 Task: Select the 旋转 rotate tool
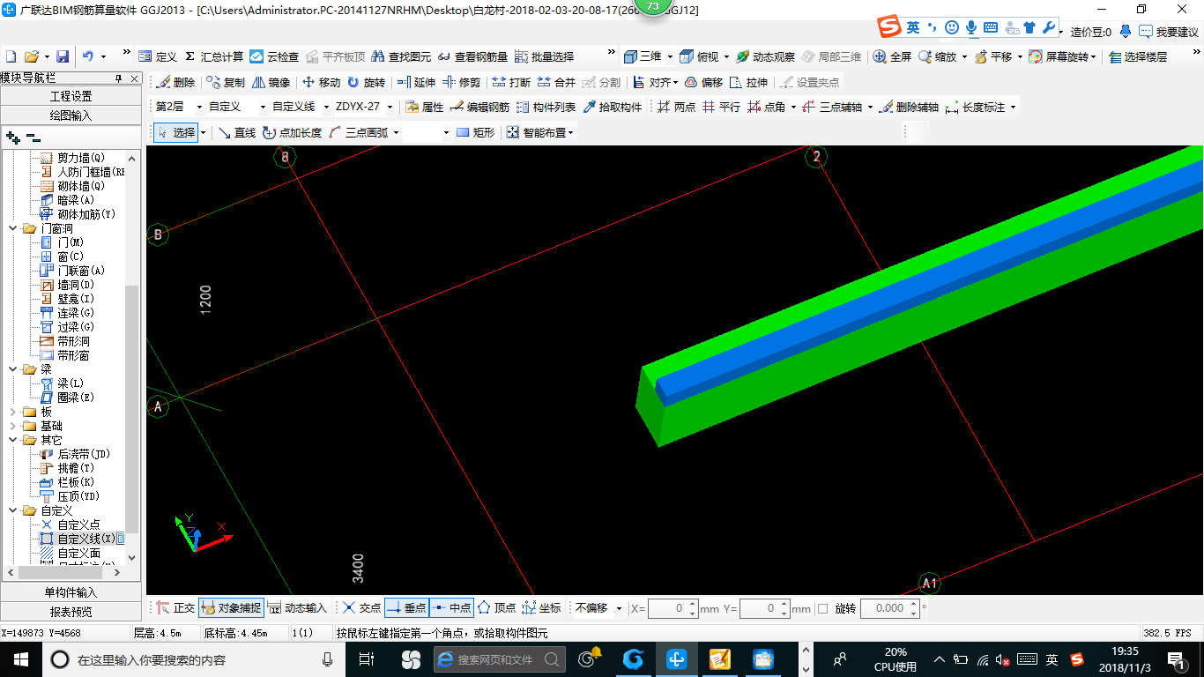366,82
